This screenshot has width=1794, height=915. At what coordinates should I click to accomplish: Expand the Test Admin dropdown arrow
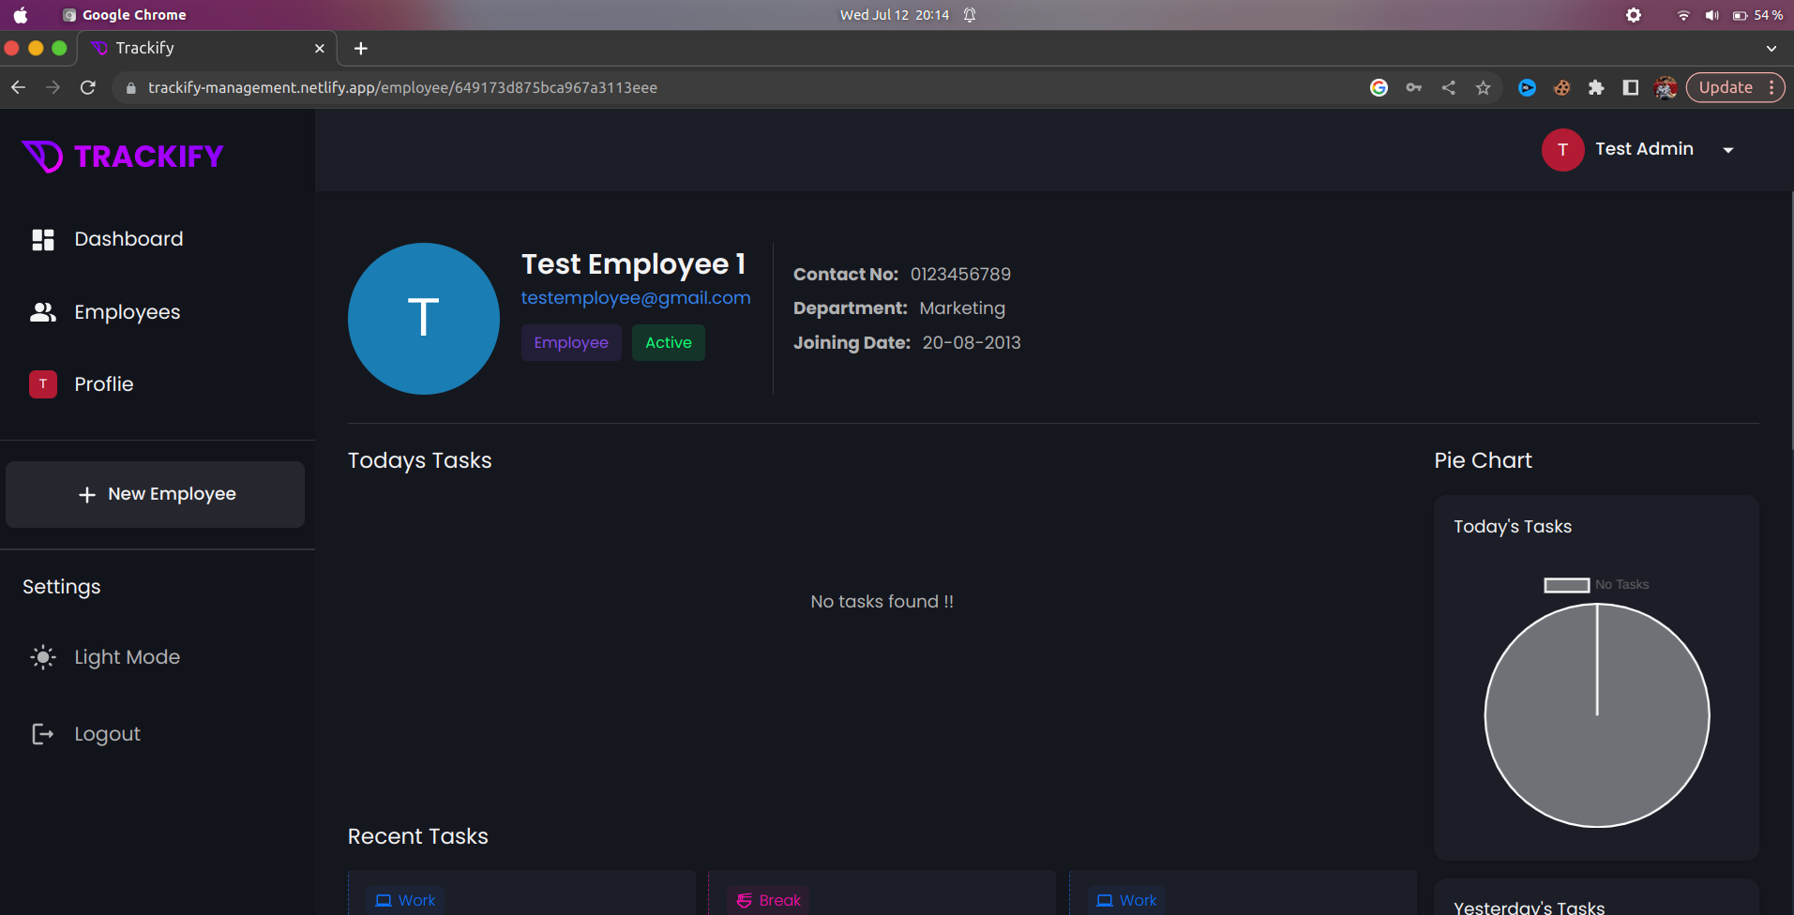(1727, 150)
